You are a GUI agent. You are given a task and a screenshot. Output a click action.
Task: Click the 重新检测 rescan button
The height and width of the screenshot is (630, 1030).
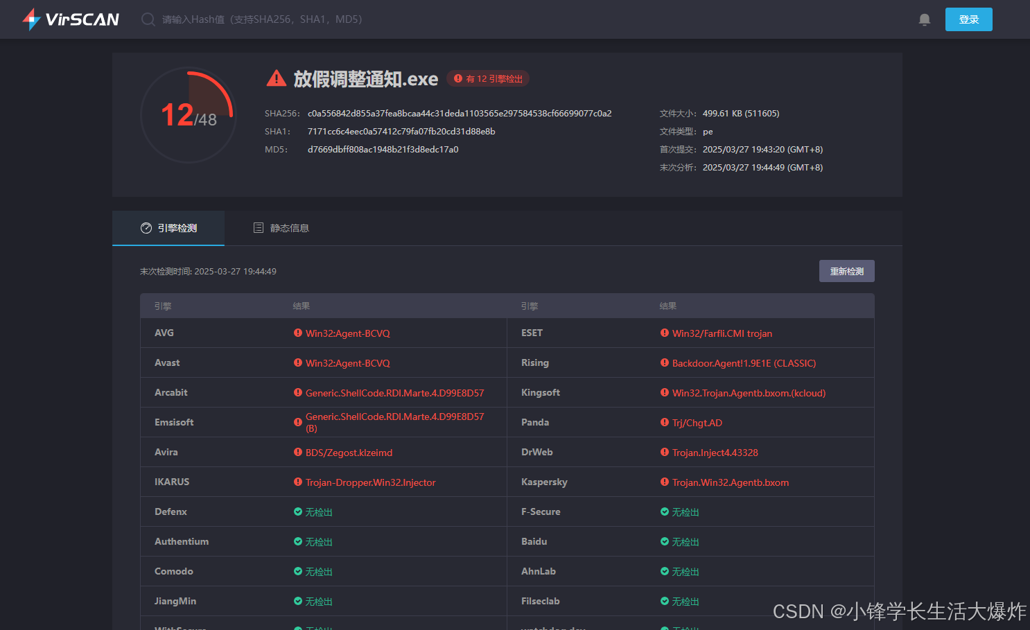(x=846, y=271)
